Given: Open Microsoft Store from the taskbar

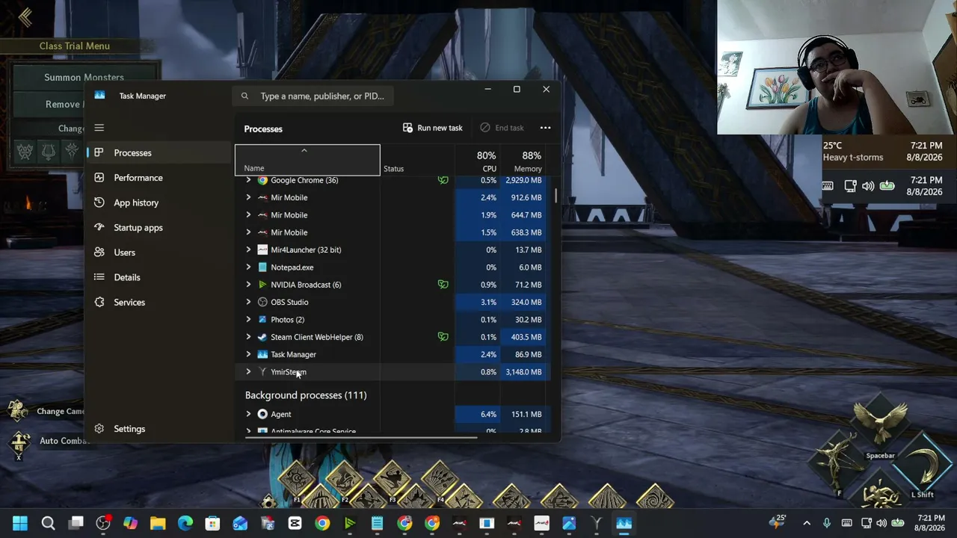Looking at the screenshot, I should point(212,523).
